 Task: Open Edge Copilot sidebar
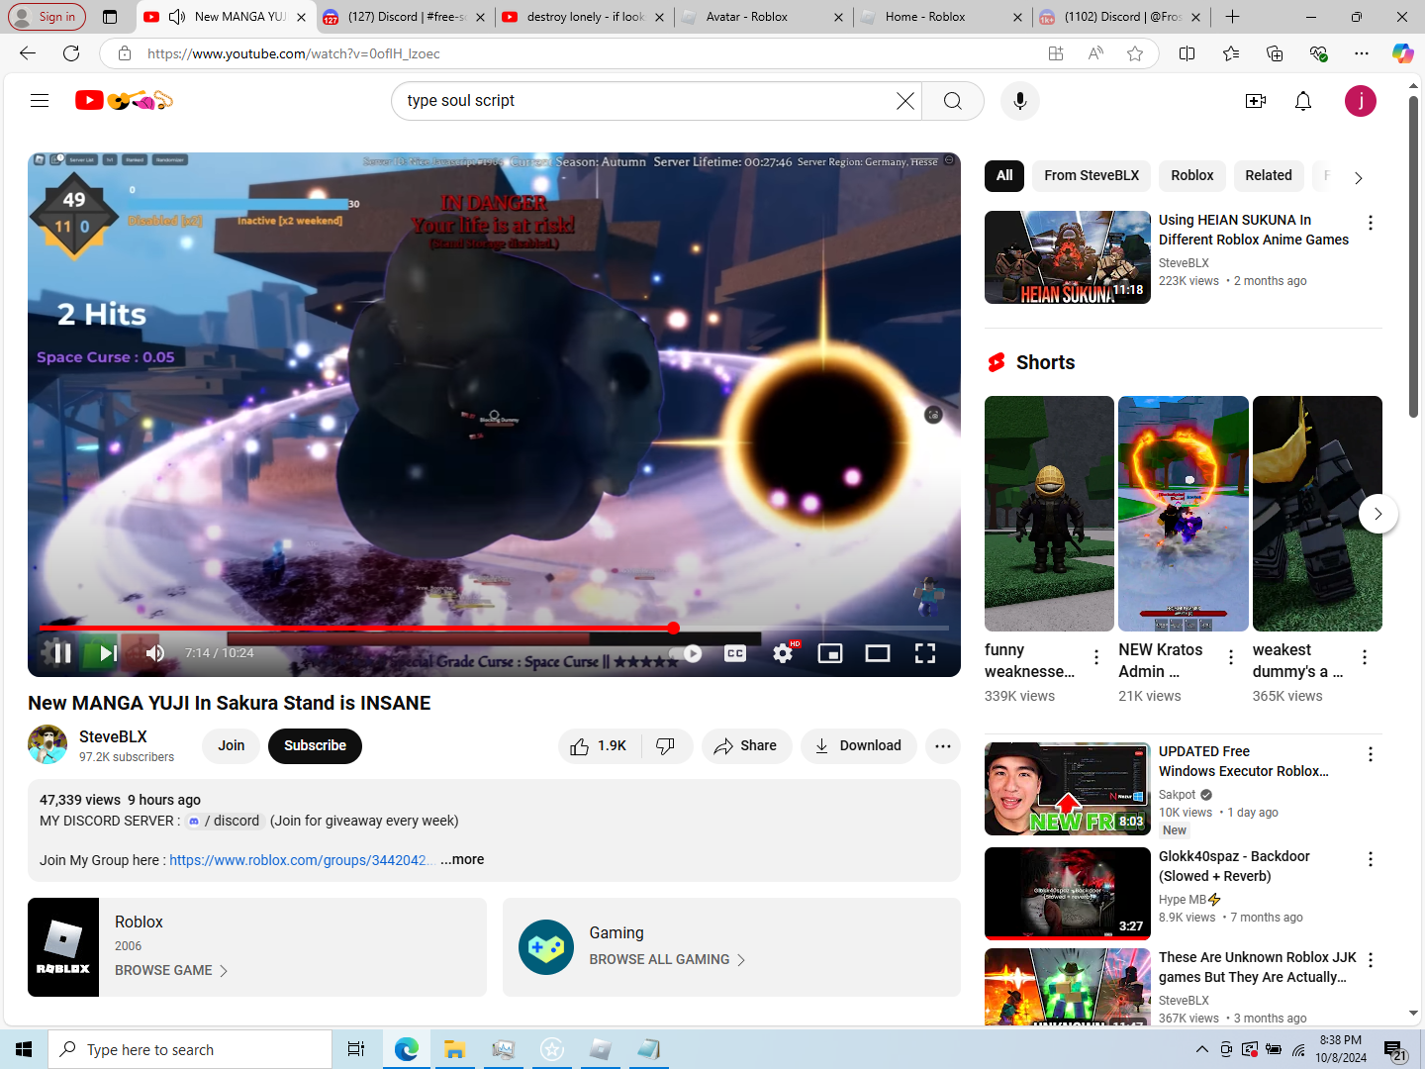[x=1402, y=53]
